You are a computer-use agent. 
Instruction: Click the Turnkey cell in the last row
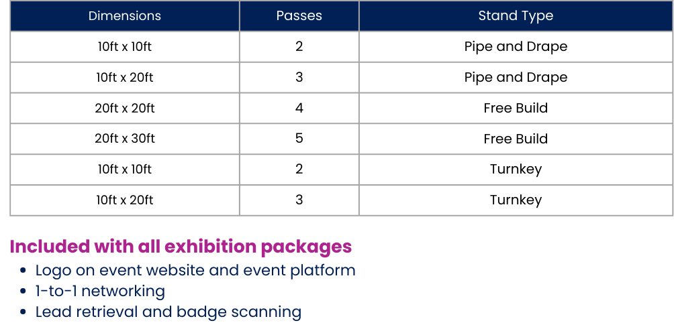pos(516,200)
